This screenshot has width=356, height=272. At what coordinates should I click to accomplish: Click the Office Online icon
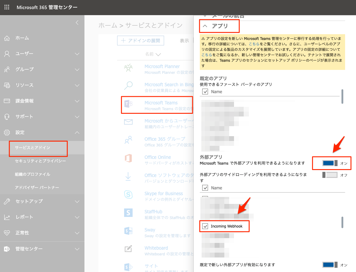[128, 158]
